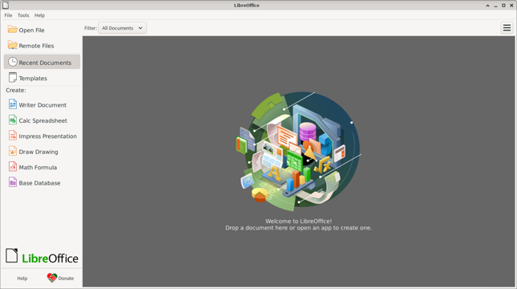
Task: Click the LibreOffice logo in sidebar
Action: point(42,256)
